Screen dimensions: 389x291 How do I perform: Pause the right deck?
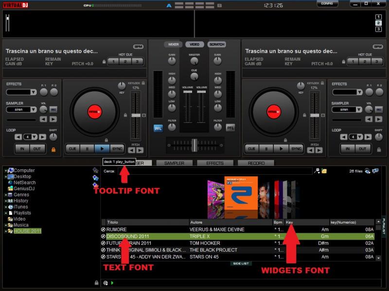(266, 149)
